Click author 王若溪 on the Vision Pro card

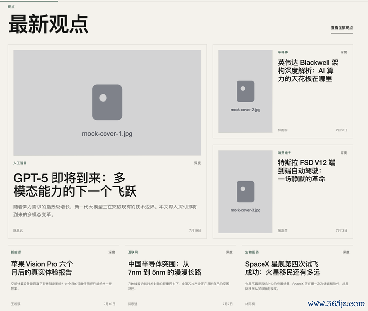click(16, 304)
